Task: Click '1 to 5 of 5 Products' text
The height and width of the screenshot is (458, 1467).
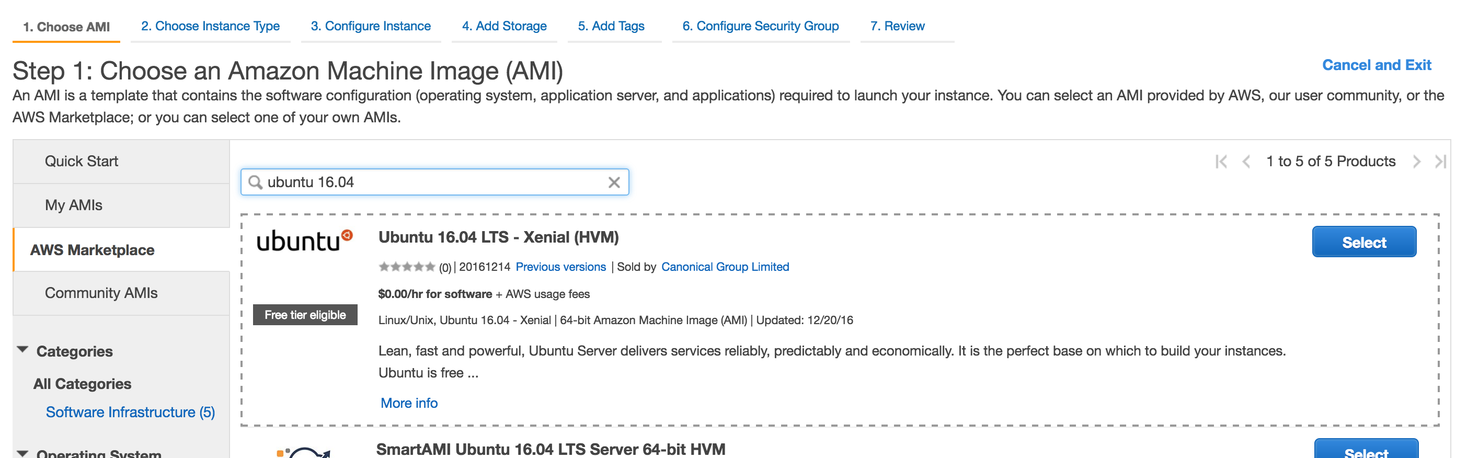Action: [x=1331, y=162]
